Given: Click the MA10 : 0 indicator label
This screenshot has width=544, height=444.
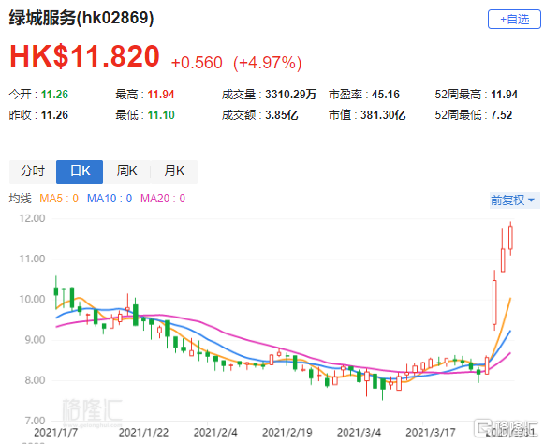Looking at the screenshot, I should [x=110, y=199].
